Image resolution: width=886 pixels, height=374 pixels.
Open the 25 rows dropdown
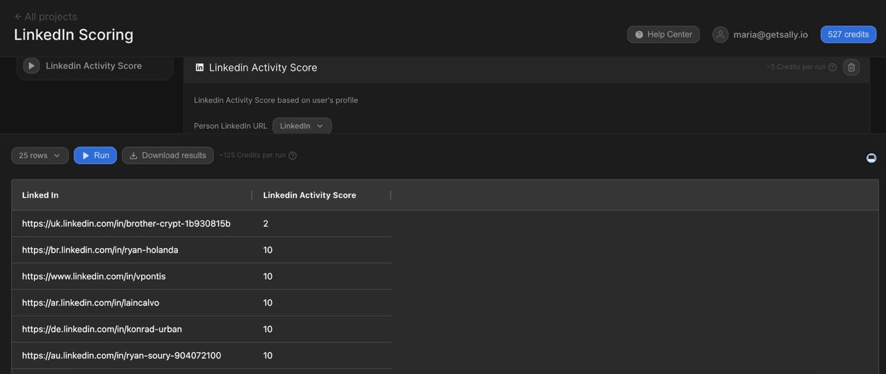(x=39, y=155)
